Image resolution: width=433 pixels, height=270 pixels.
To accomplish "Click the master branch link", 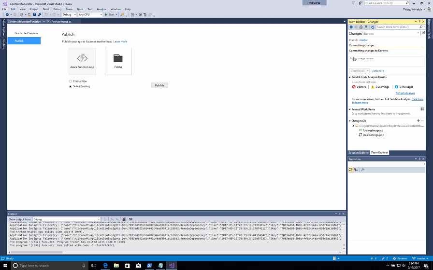I will click(363, 40).
